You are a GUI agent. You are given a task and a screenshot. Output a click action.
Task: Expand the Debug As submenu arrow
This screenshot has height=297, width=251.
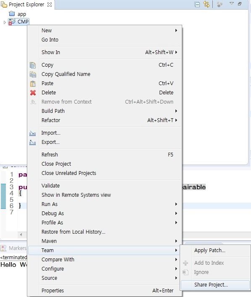[176, 214]
